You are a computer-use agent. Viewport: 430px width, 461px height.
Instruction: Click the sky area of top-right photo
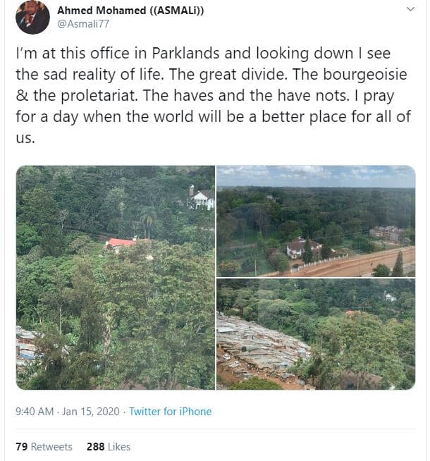coord(316,175)
